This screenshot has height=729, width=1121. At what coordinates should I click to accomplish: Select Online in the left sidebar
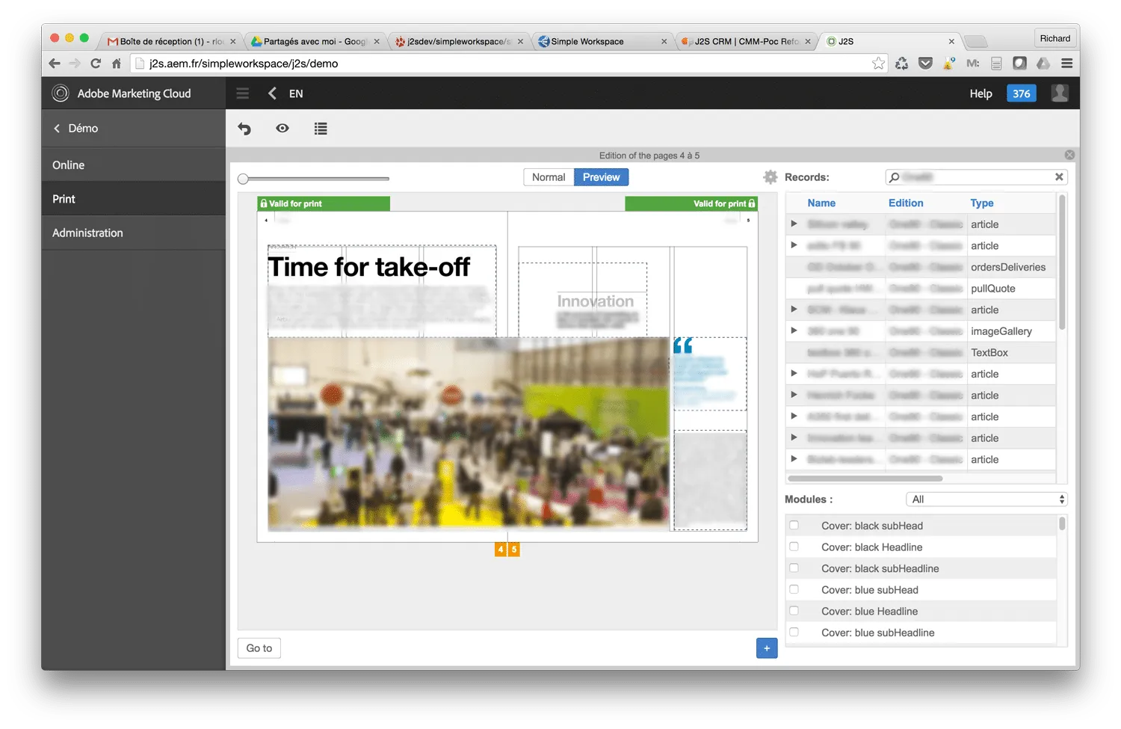pyautogui.click(x=69, y=165)
